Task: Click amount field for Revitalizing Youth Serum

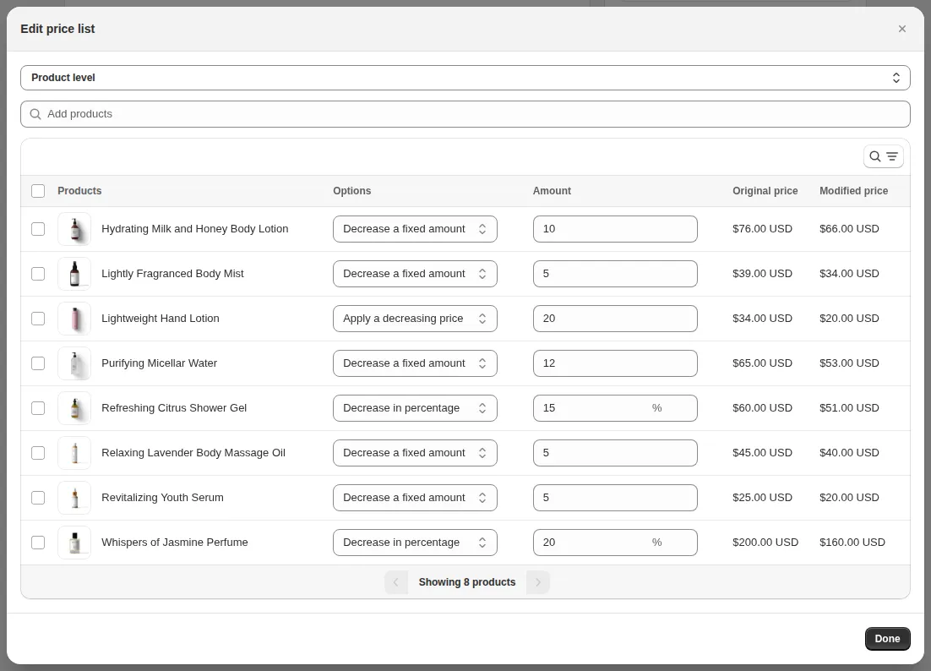Action: [615, 498]
